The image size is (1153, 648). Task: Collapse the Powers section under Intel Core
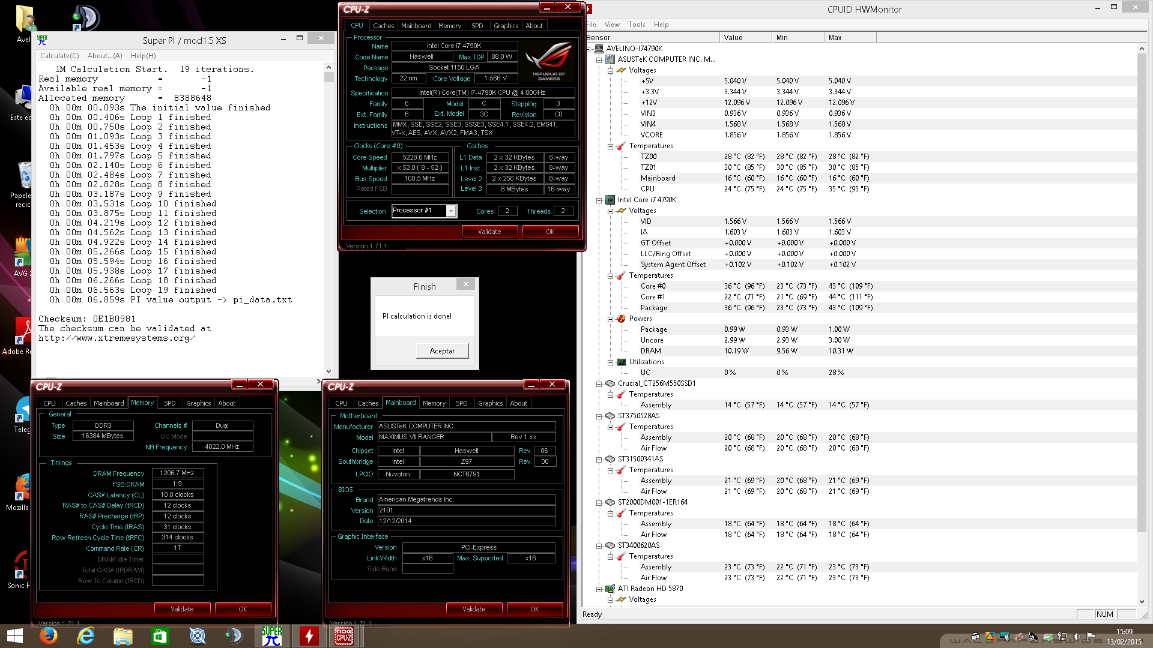click(x=610, y=319)
